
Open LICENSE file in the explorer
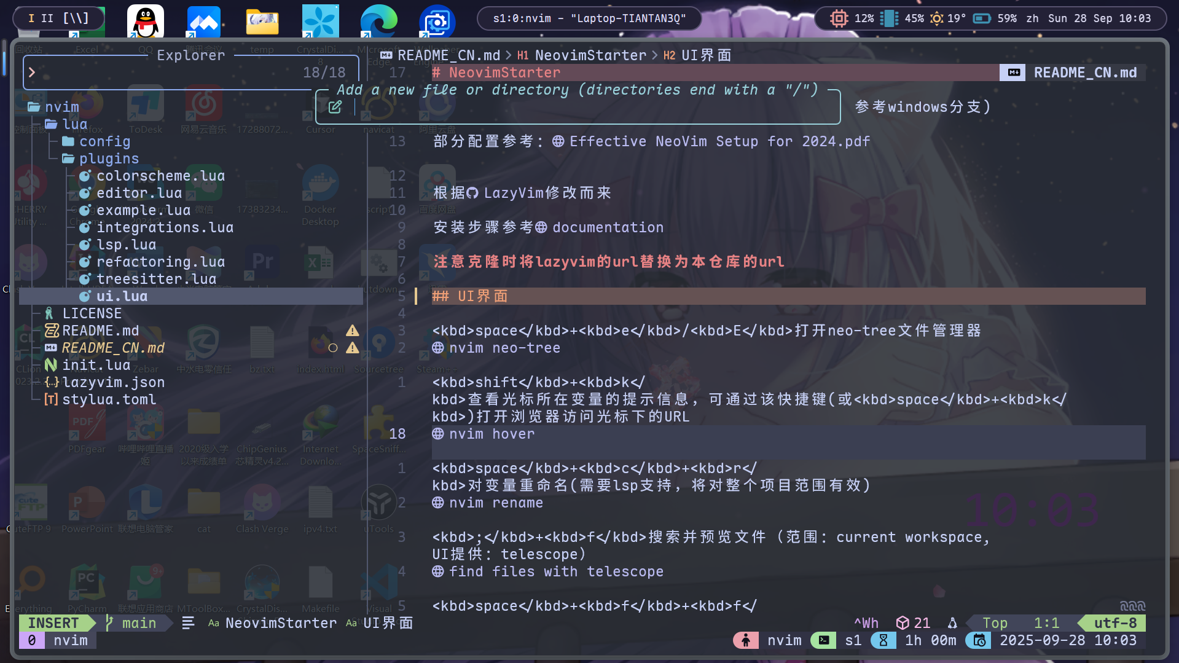(92, 313)
